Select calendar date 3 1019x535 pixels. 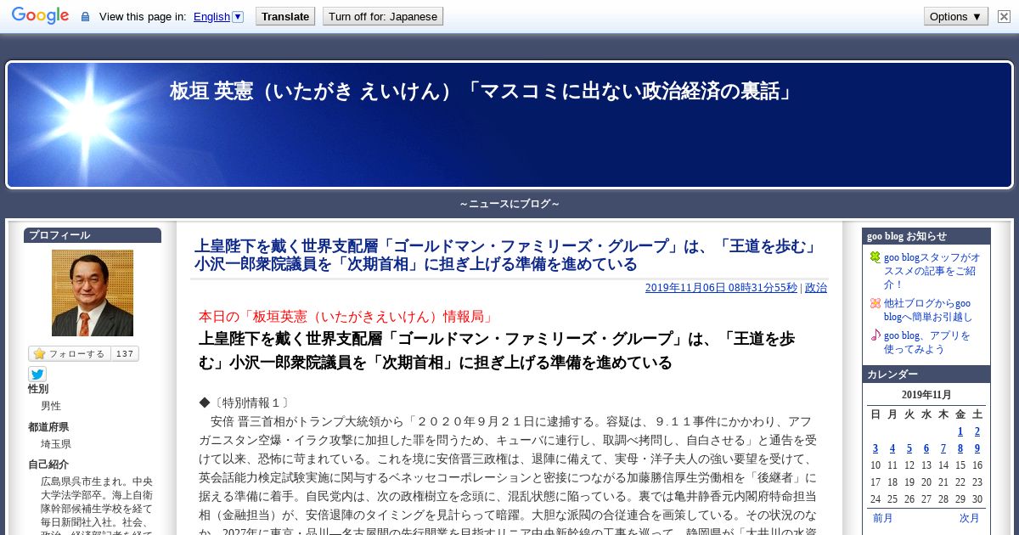875,448
